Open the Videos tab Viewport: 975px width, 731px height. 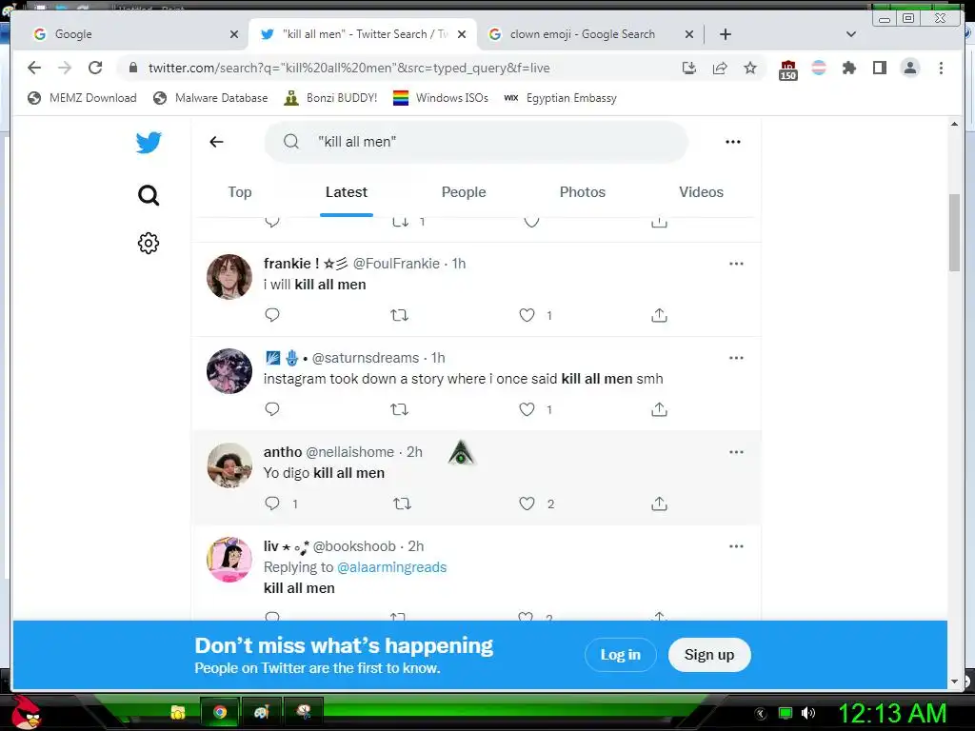click(x=702, y=192)
